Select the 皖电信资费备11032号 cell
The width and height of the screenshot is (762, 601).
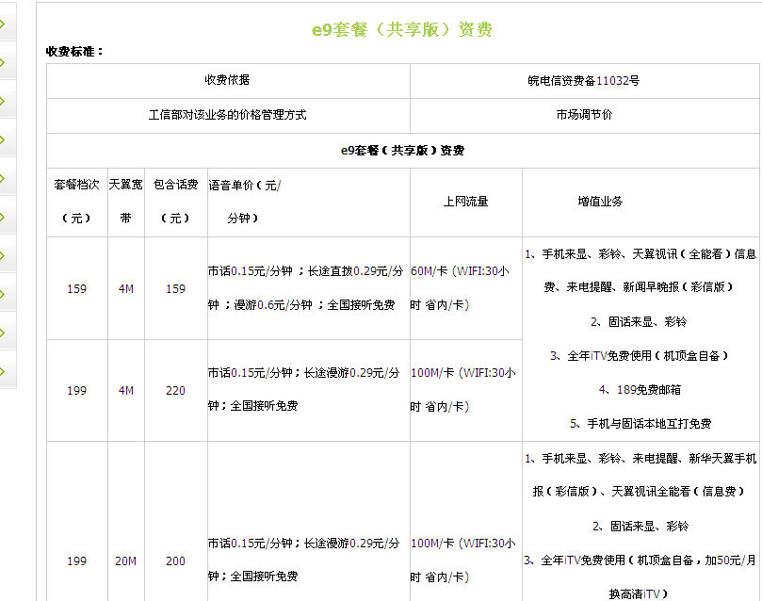583,81
